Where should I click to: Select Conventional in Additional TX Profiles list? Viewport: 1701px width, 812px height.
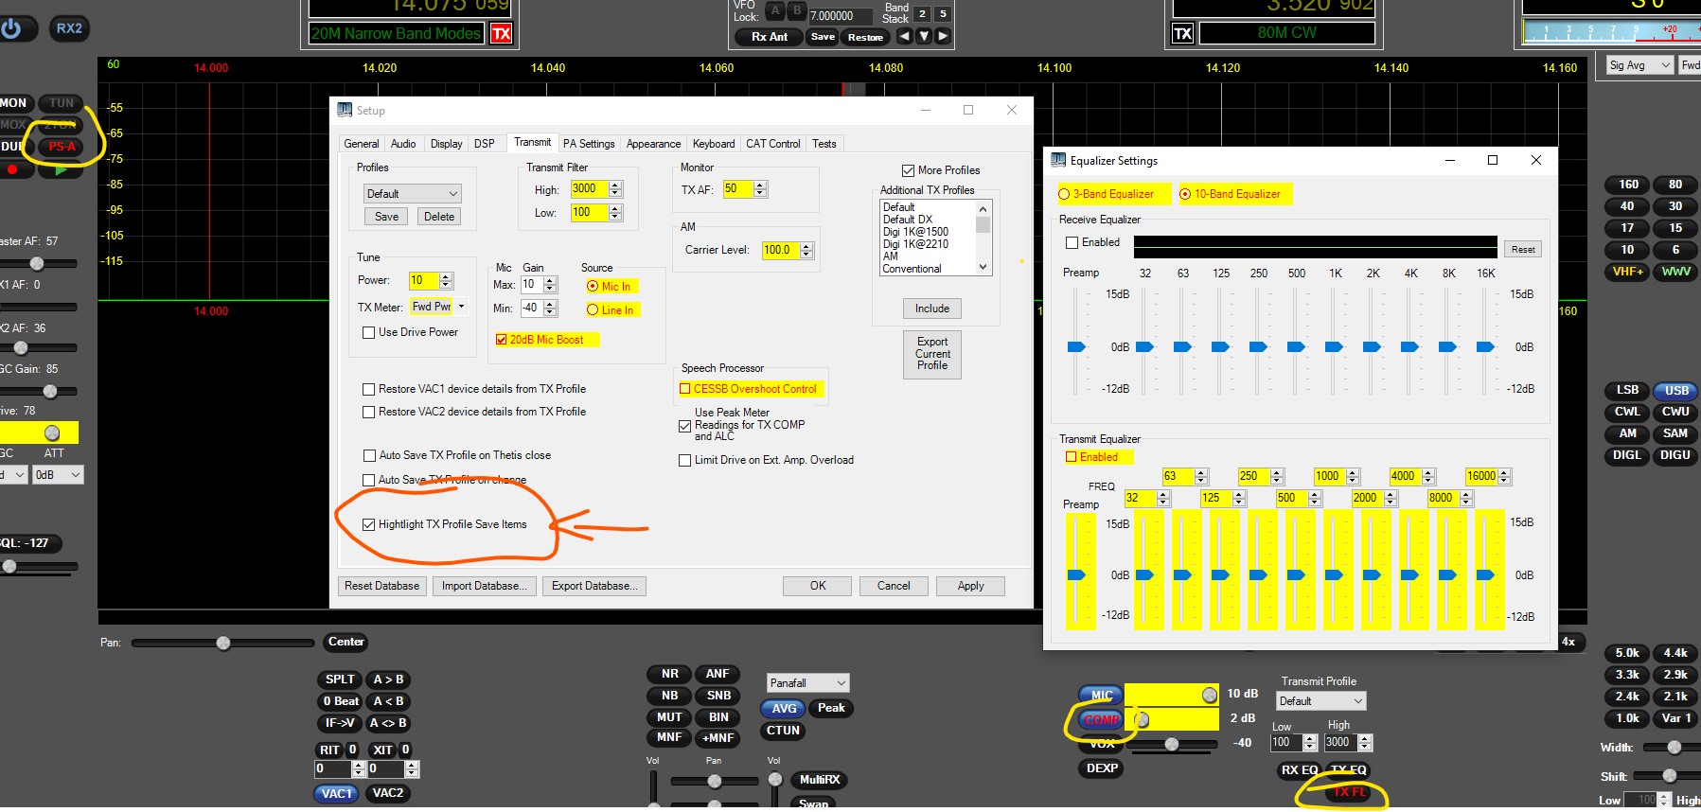pyautogui.click(x=912, y=269)
